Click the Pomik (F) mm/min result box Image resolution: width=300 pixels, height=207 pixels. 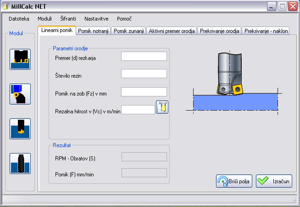click(144, 173)
